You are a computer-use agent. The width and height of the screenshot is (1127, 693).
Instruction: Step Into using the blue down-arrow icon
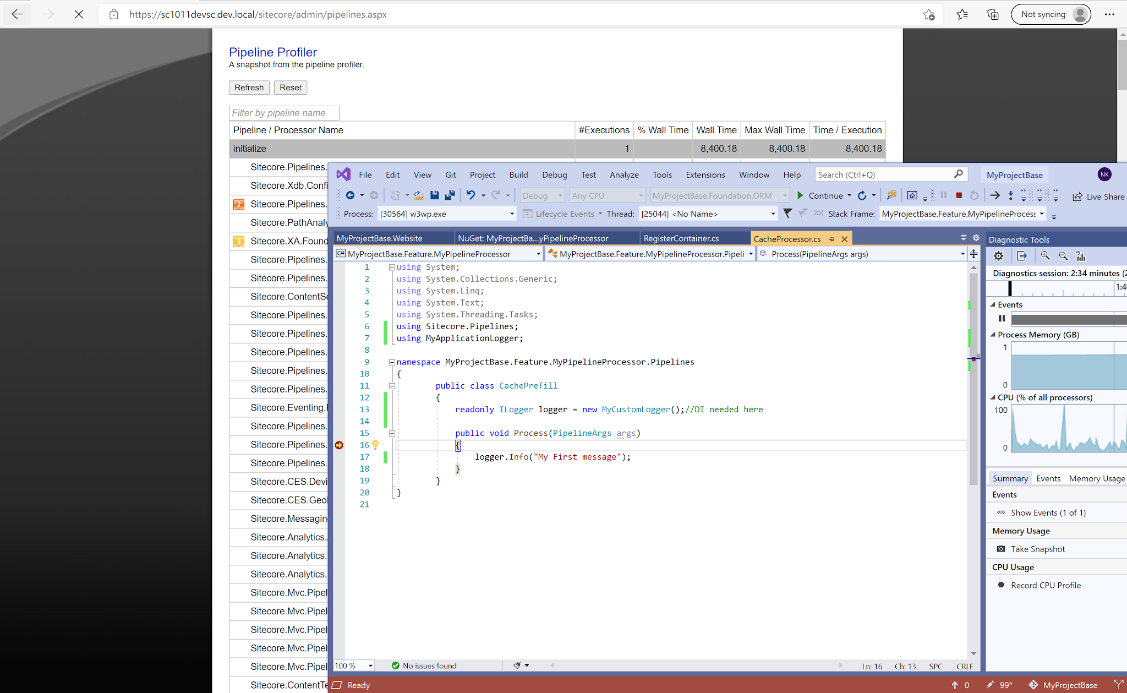pyautogui.click(x=1010, y=195)
